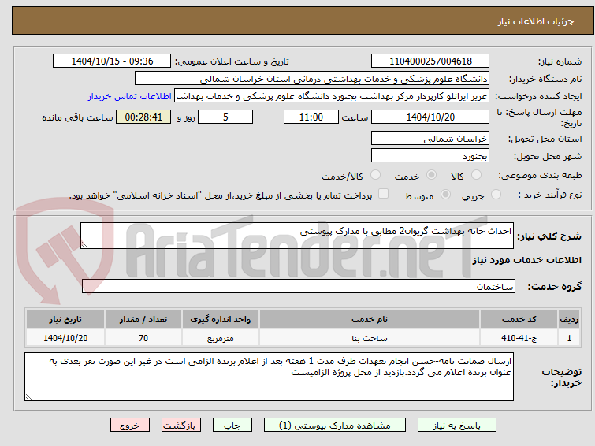
Task: Select the متوسط purchase type radio
Action: [x=445, y=195]
